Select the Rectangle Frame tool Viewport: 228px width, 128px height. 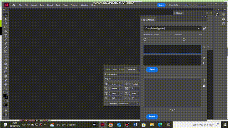coord(6,51)
